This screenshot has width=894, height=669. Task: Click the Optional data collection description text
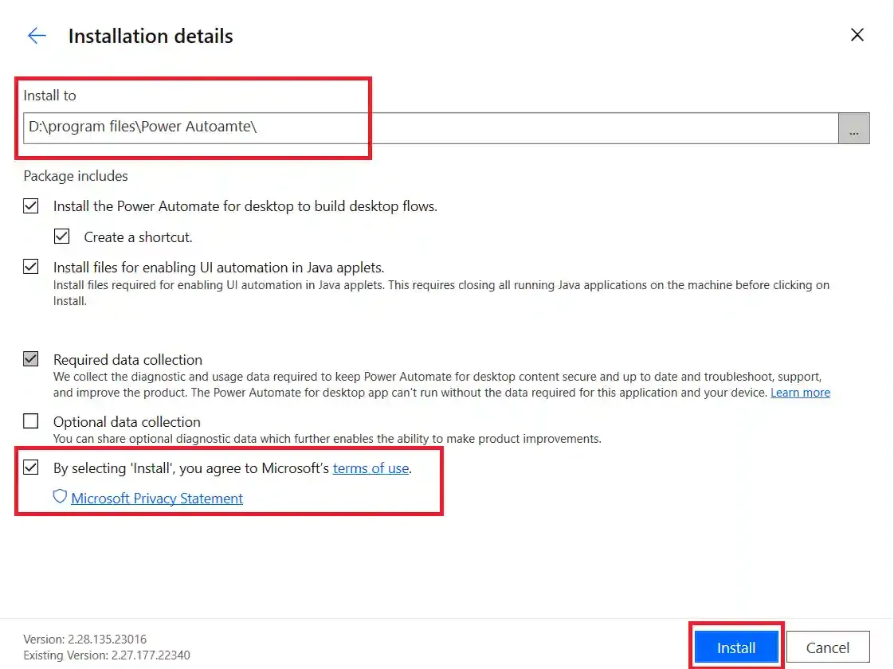pyautogui.click(x=327, y=439)
